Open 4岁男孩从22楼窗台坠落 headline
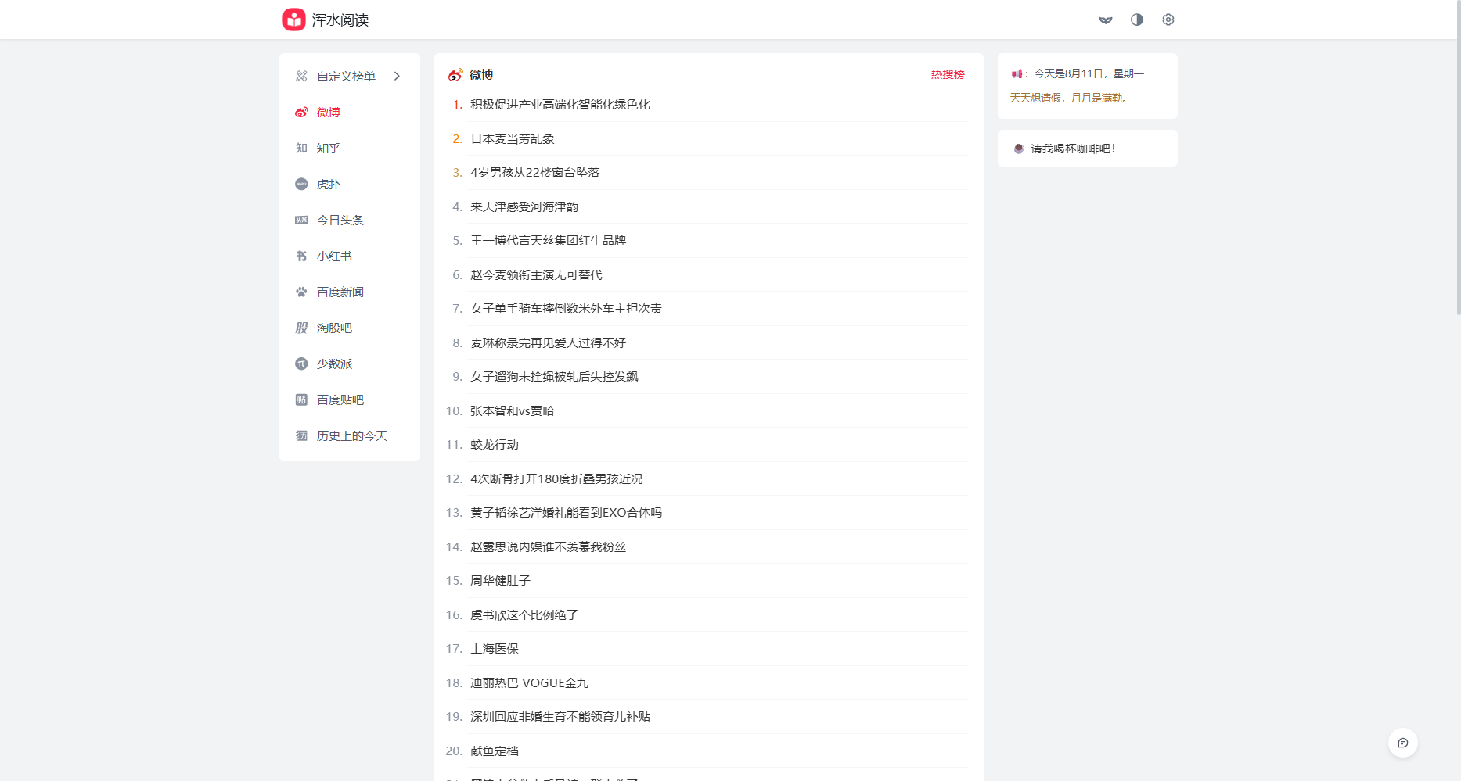 535,172
